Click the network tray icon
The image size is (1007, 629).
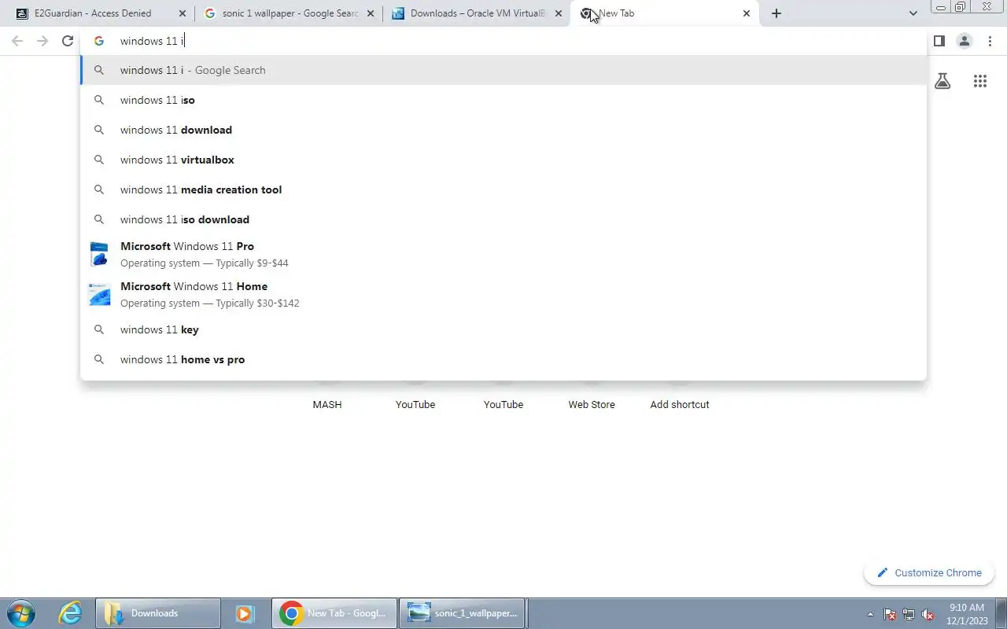909,614
